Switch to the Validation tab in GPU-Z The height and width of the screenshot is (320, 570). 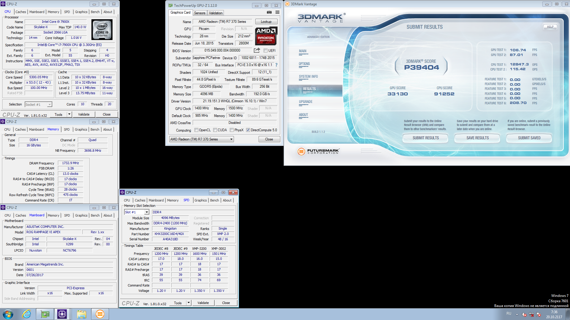click(x=216, y=13)
